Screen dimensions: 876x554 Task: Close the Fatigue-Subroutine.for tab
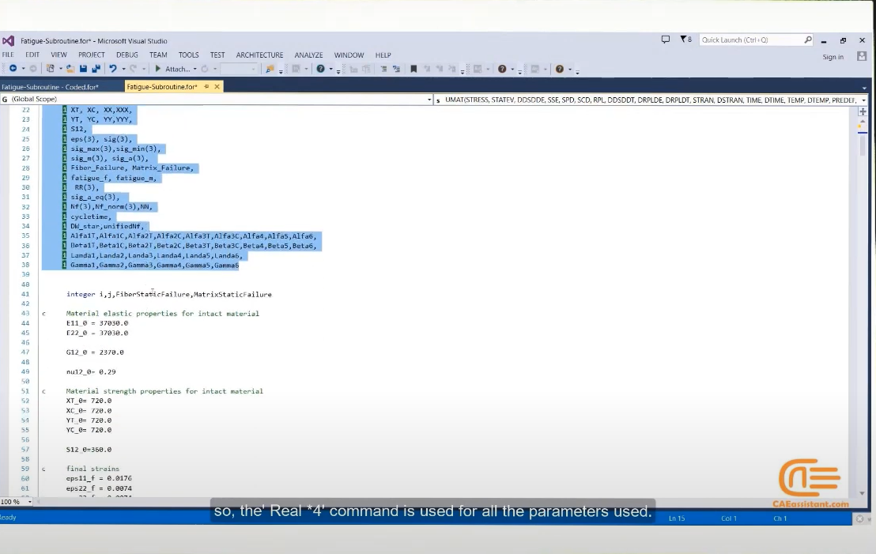point(217,87)
